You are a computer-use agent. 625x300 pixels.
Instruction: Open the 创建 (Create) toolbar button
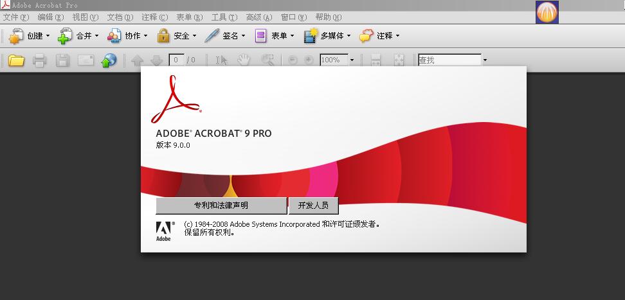click(x=29, y=36)
